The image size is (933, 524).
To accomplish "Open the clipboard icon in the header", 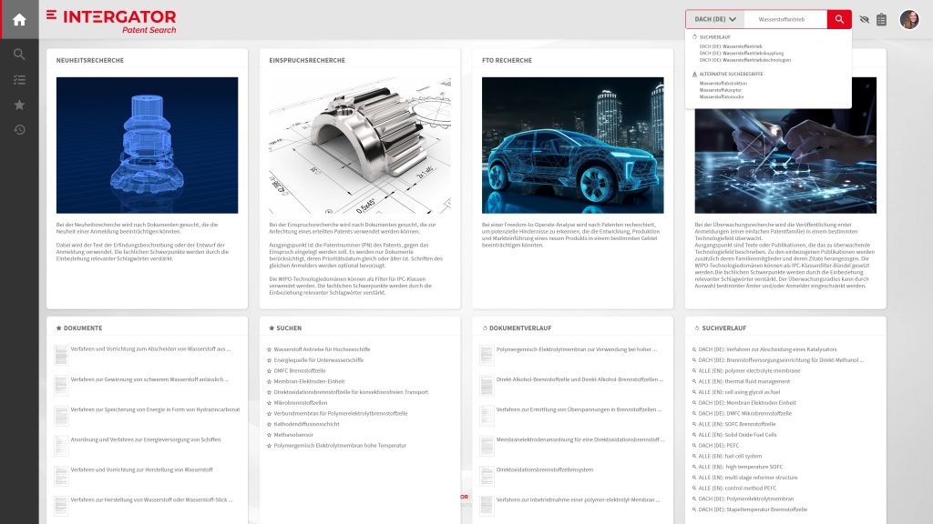I will (x=881, y=19).
